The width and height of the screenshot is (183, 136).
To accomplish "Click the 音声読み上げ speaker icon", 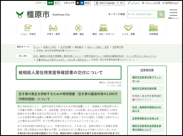I will click(x=164, y=3).
